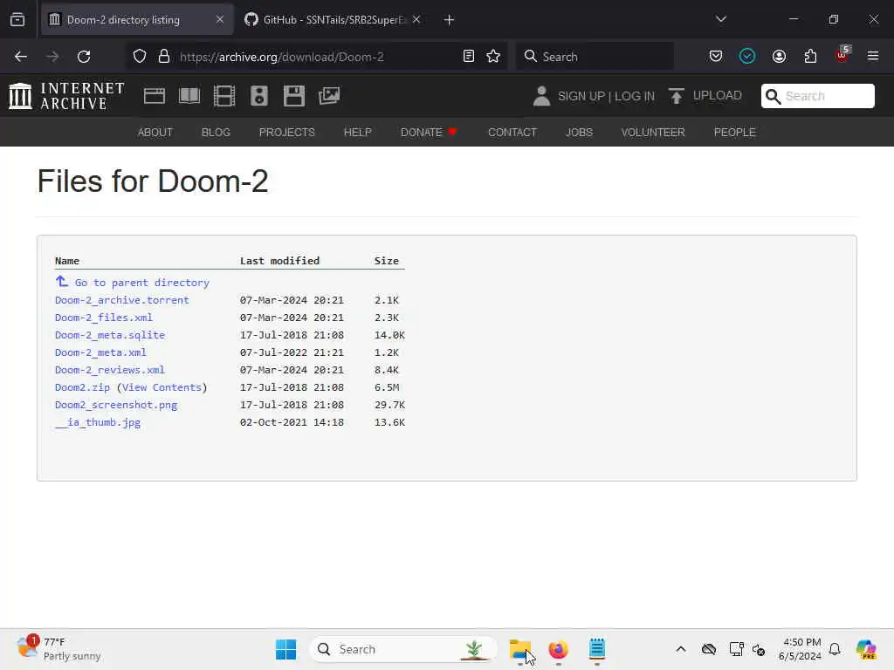The image size is (894, 670).
Task: Open the Firefox hamburger application menu
Action: [873, 57]
